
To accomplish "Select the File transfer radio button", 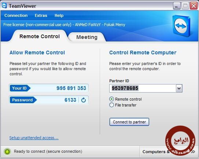I will [111, 105].
